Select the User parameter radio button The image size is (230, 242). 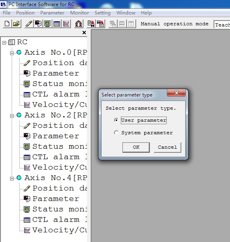(x=116, y=120)
